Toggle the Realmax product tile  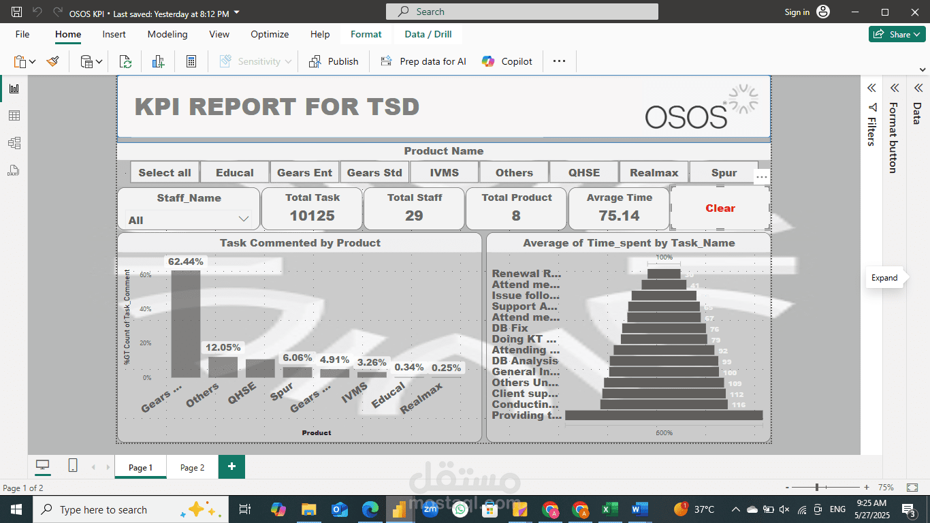pyautogui.click(x=654, y=172)
